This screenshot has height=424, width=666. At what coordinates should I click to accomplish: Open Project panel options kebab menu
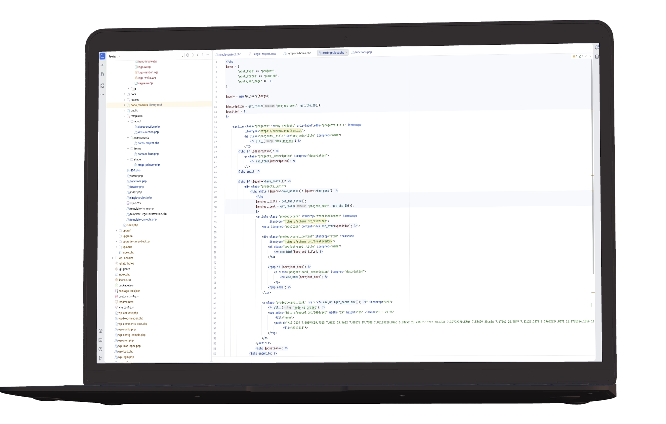click(203, 55)
